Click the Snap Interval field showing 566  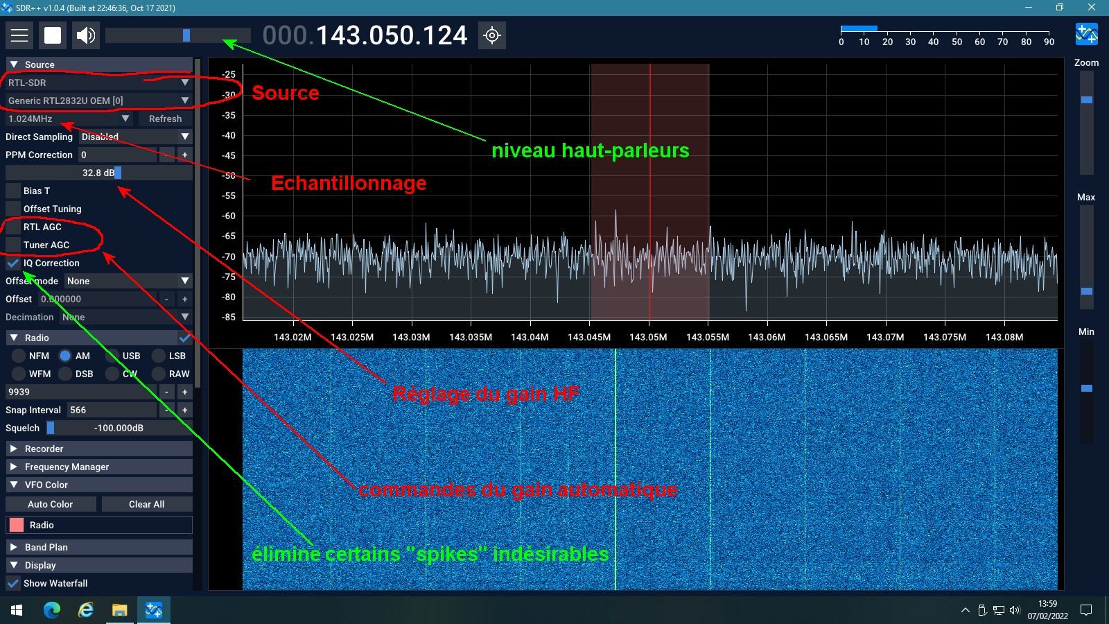pos(111,410)
